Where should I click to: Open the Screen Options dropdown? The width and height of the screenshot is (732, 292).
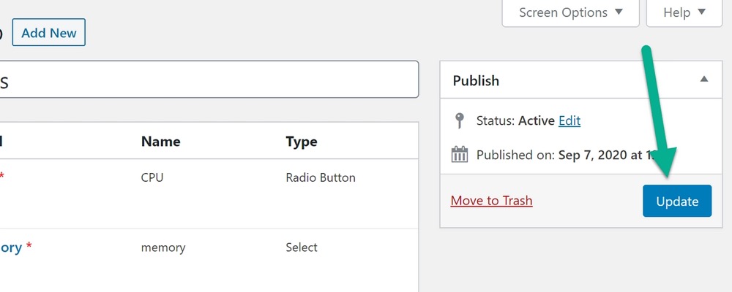(570, 12)
